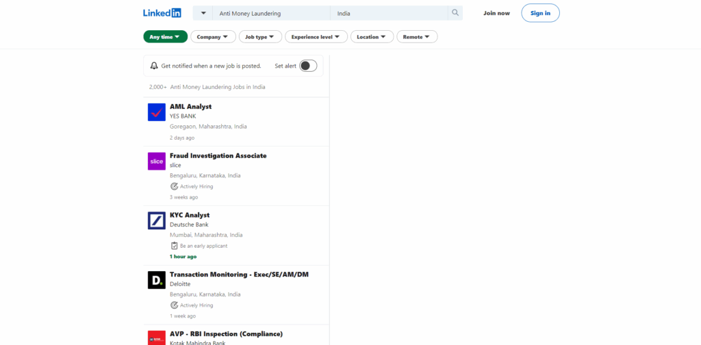Click slice company name text

175,166
